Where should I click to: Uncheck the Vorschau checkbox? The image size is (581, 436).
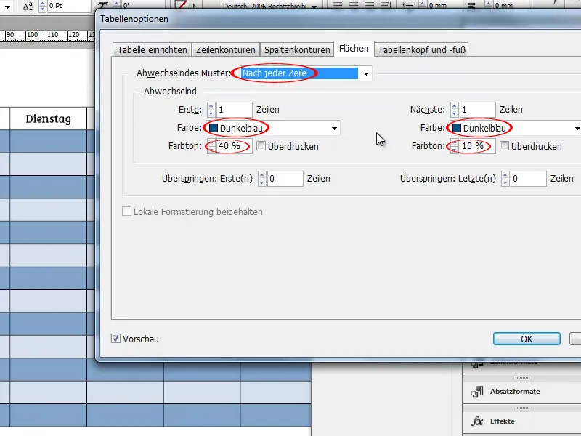click(115, 338)
